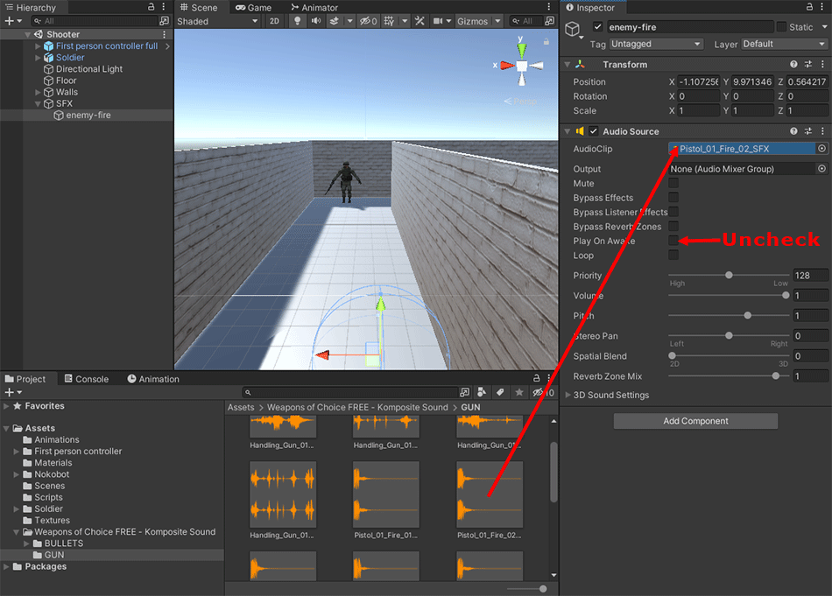Screen dimensions: 832x596
Task: Click the Add Component button
Action: tap(695, 421)
